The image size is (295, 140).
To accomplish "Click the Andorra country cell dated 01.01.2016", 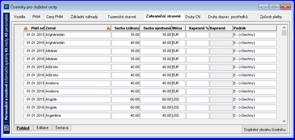I will [x=78, y=91].
